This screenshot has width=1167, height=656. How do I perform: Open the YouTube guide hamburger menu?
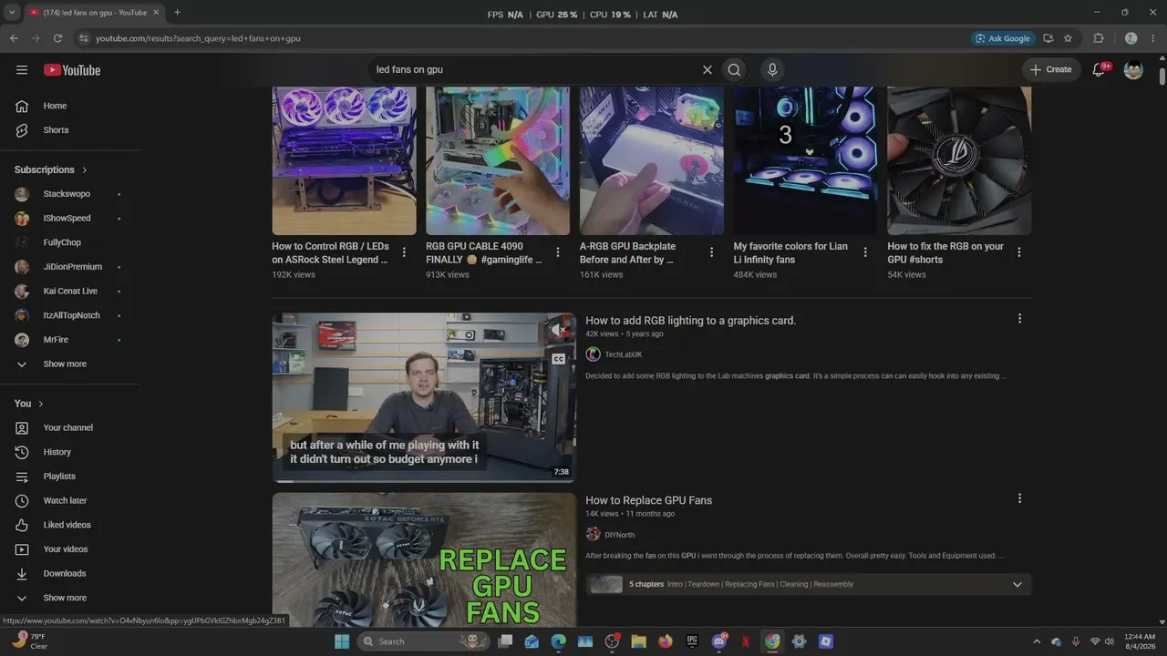click(22, 70)
